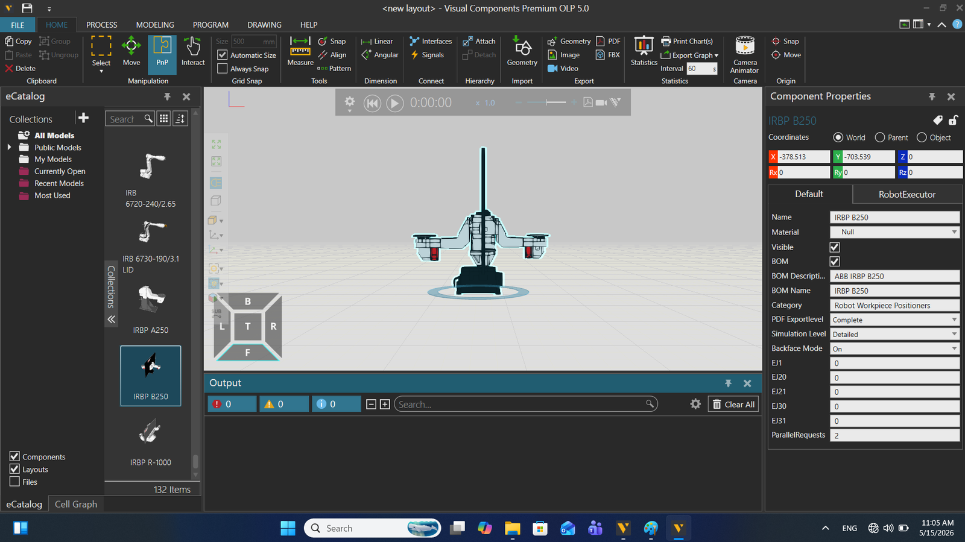Open the Export Graph dropdown
The image size is (965, 542).
689,55
